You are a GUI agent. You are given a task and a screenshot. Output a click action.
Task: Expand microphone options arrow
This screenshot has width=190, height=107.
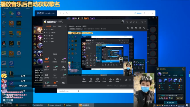(113, 79)
